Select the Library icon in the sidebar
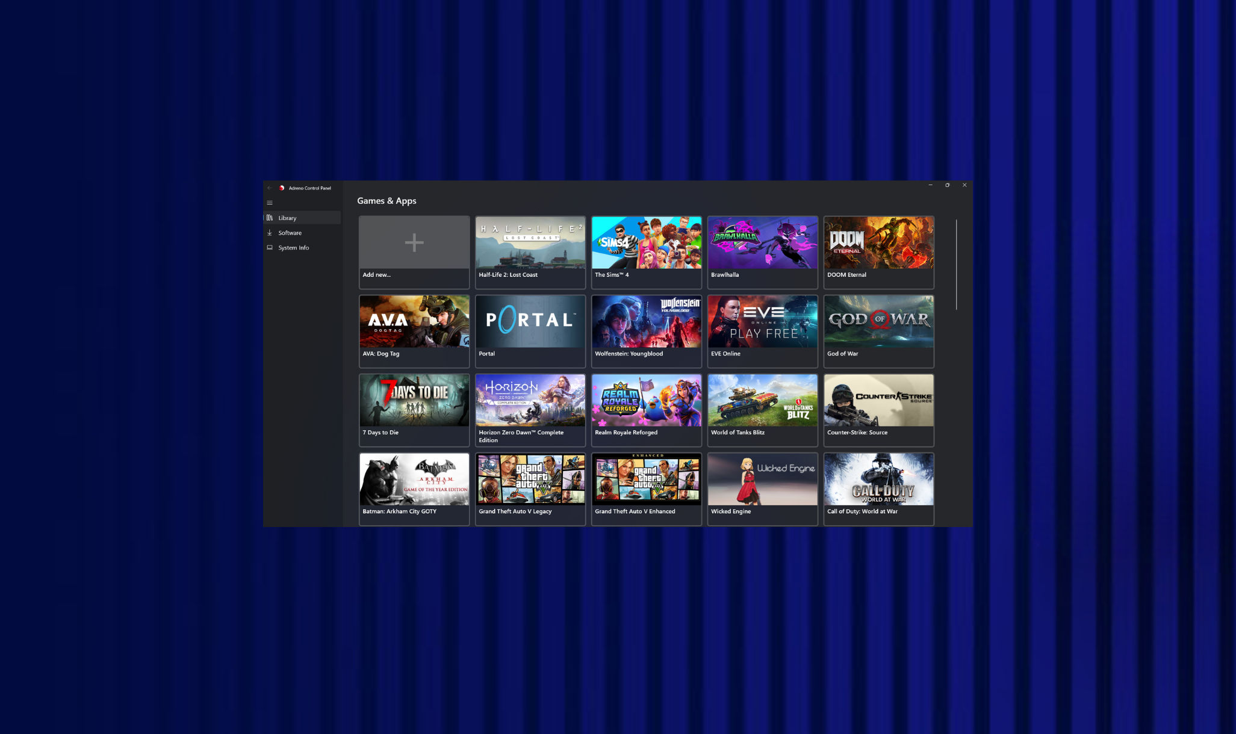This screenshot has width=1236, height=734. 270,218
